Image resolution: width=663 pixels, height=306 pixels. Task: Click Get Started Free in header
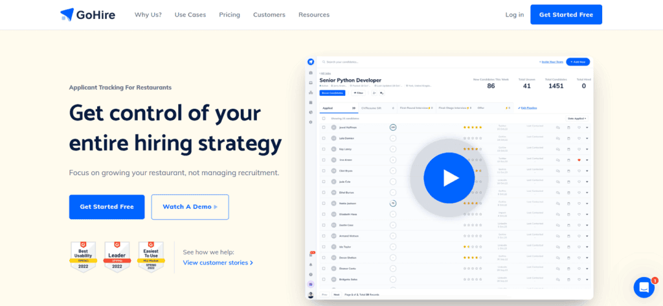click(x=566, y=15)
